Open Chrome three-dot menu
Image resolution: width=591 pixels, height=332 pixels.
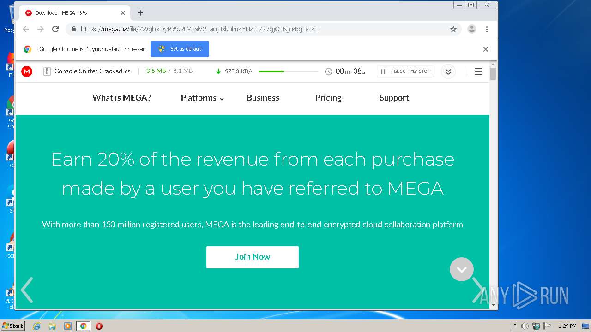click(x=487, y=29)
